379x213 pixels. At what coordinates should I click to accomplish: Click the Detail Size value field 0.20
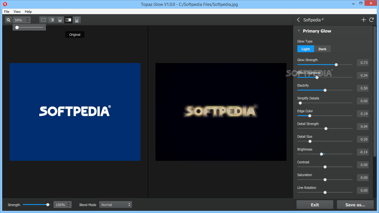tap(363, 139)
